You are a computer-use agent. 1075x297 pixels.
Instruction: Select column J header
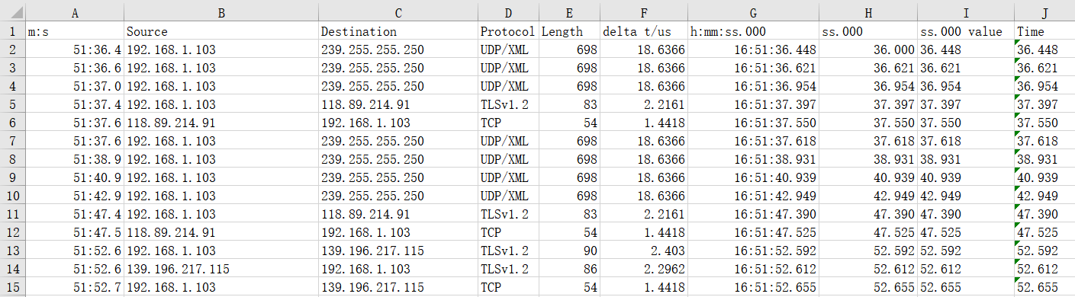(x=1044, y=12)
